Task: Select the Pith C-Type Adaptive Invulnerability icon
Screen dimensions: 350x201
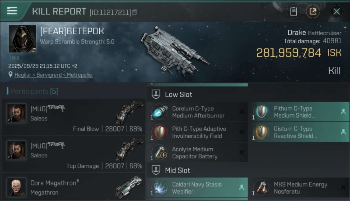Action: [x=159, y=132]
